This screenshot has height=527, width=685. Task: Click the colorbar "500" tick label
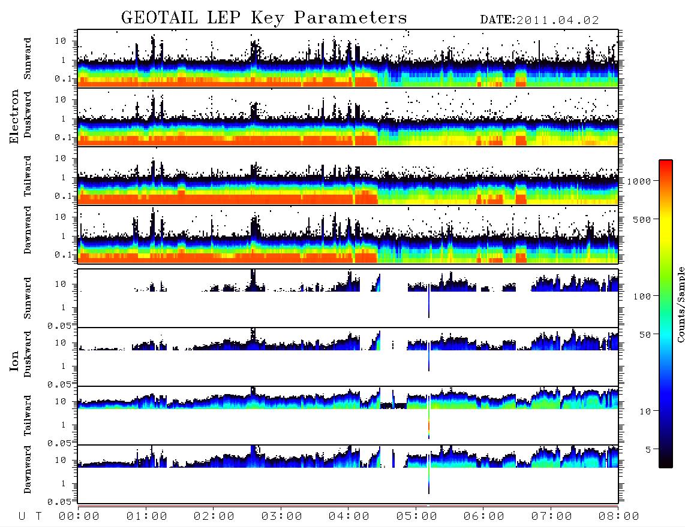(x=642, y=219)
